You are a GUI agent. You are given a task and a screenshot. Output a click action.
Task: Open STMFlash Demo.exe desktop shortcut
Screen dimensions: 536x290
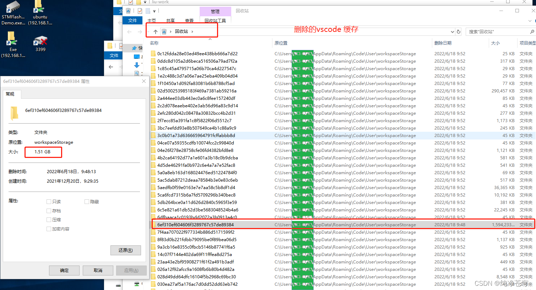[x=13, y=13]
